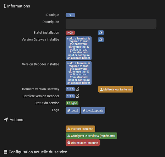The image size is (165, 157).
Task: Click the 1.5.0 Gateway version badge
Action: 70,89
